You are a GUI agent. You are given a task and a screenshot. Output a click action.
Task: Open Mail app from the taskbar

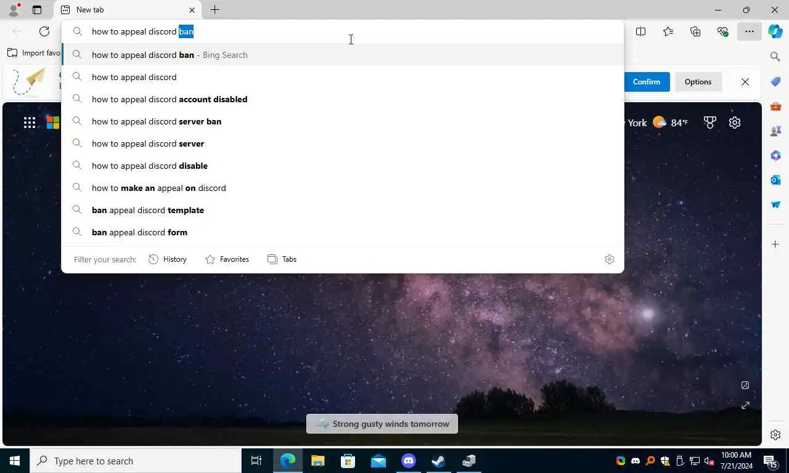(x=378, y=461)
